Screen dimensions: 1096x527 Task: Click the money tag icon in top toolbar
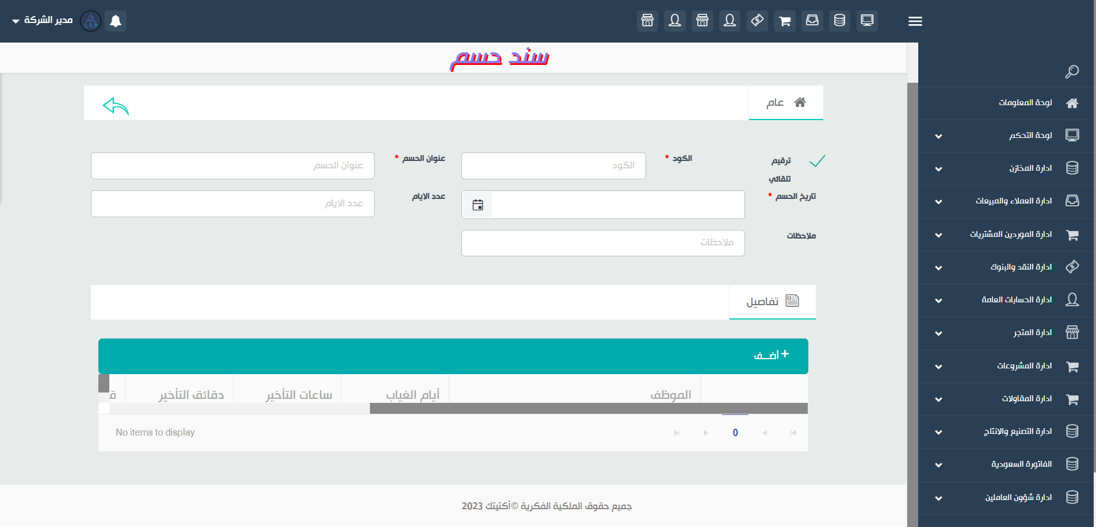tap(757, 21)
